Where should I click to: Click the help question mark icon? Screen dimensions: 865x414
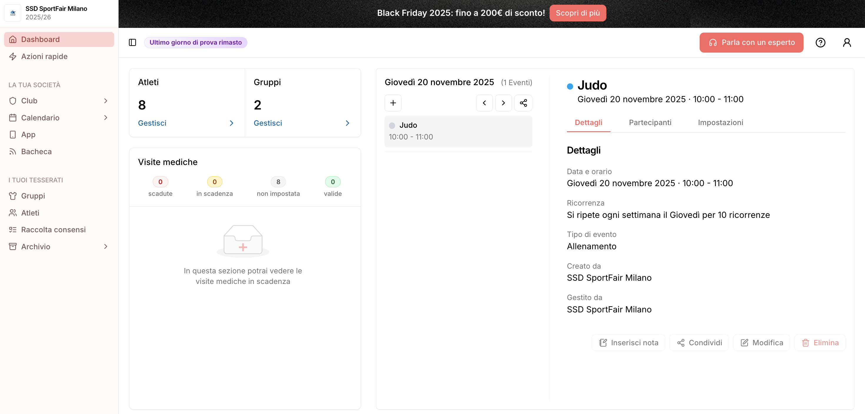(x=820, y=43)
